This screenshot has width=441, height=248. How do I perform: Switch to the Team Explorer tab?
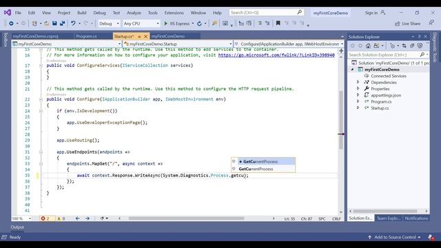(389, 218)
